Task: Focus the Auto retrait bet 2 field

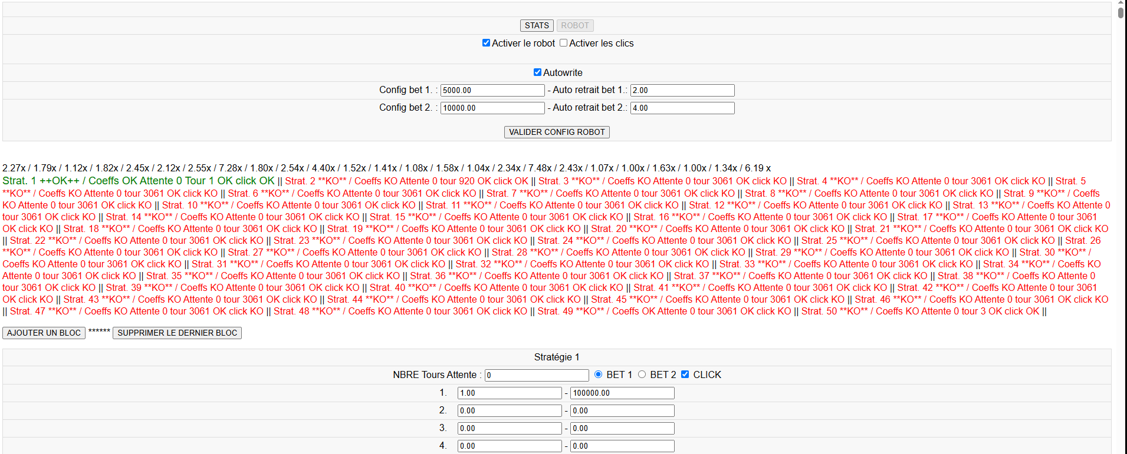Action: (x=682, y=108)
